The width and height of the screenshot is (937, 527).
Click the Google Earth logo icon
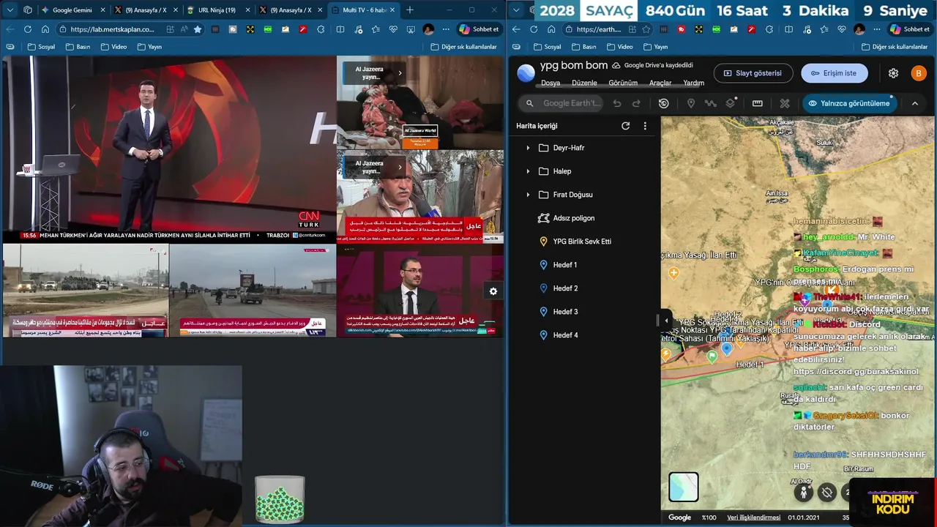click(526, 73)
